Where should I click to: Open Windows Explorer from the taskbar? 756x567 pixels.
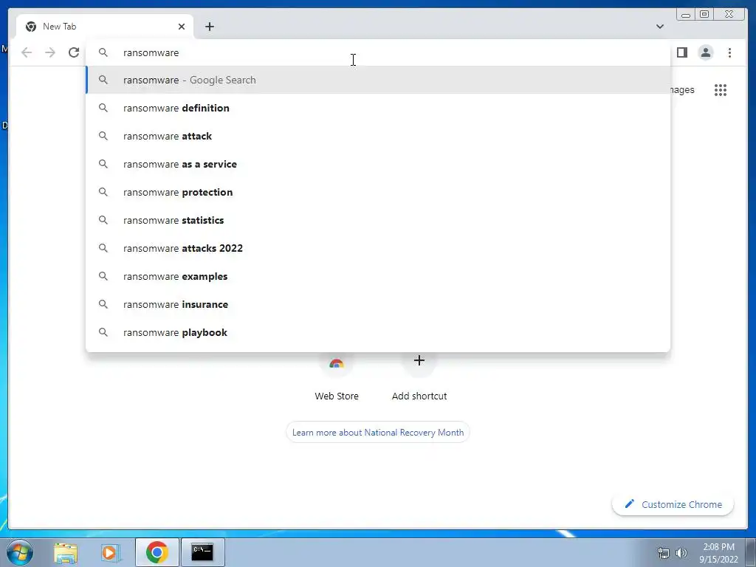66,552
